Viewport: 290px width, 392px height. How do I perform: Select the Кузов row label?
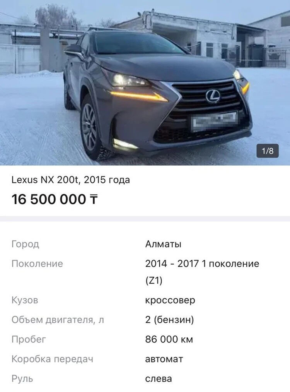pos(25,300)
